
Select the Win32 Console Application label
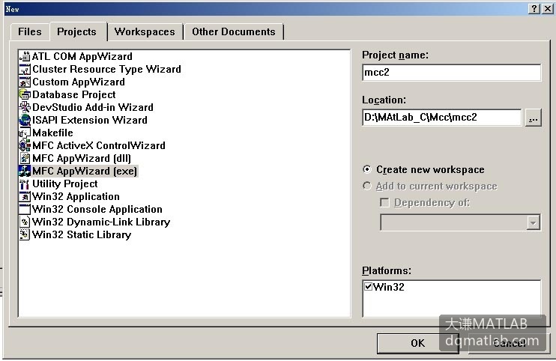point(97,210)
